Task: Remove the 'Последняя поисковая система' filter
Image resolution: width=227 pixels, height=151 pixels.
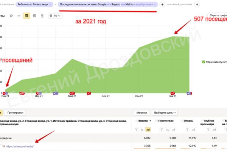Action: [x=155, y=5]
